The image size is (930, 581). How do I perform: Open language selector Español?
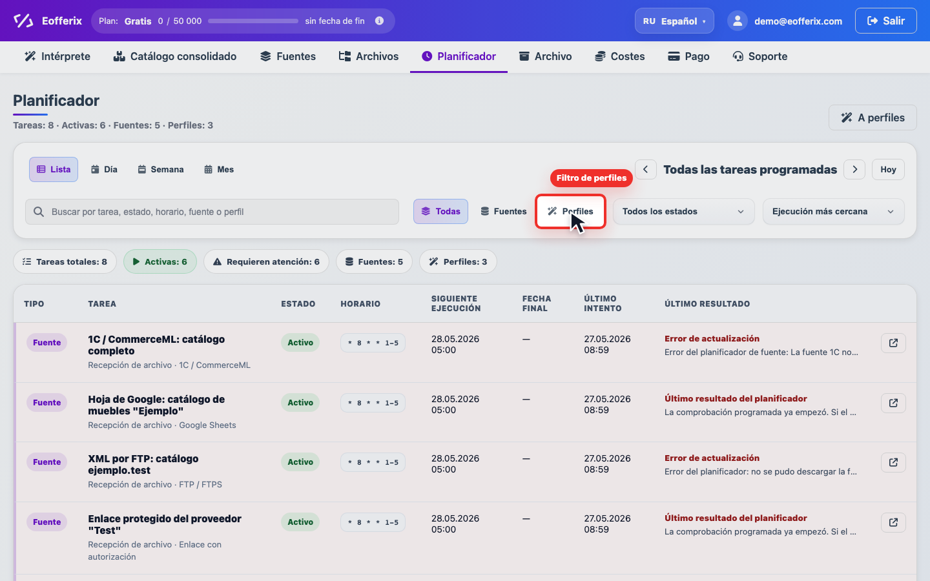coord(674,21)
